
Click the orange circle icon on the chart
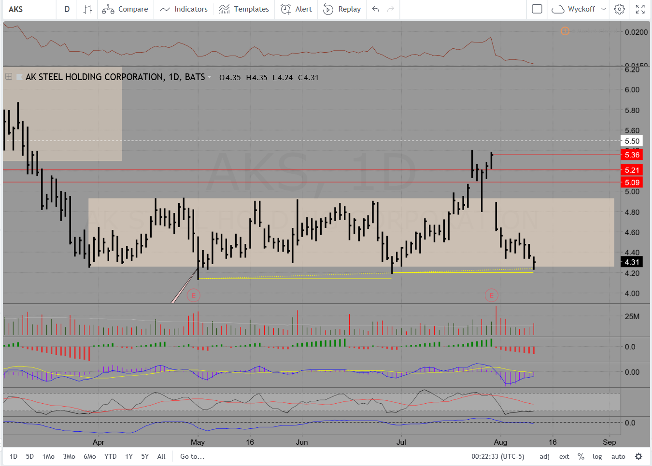(x=565, y=31)
